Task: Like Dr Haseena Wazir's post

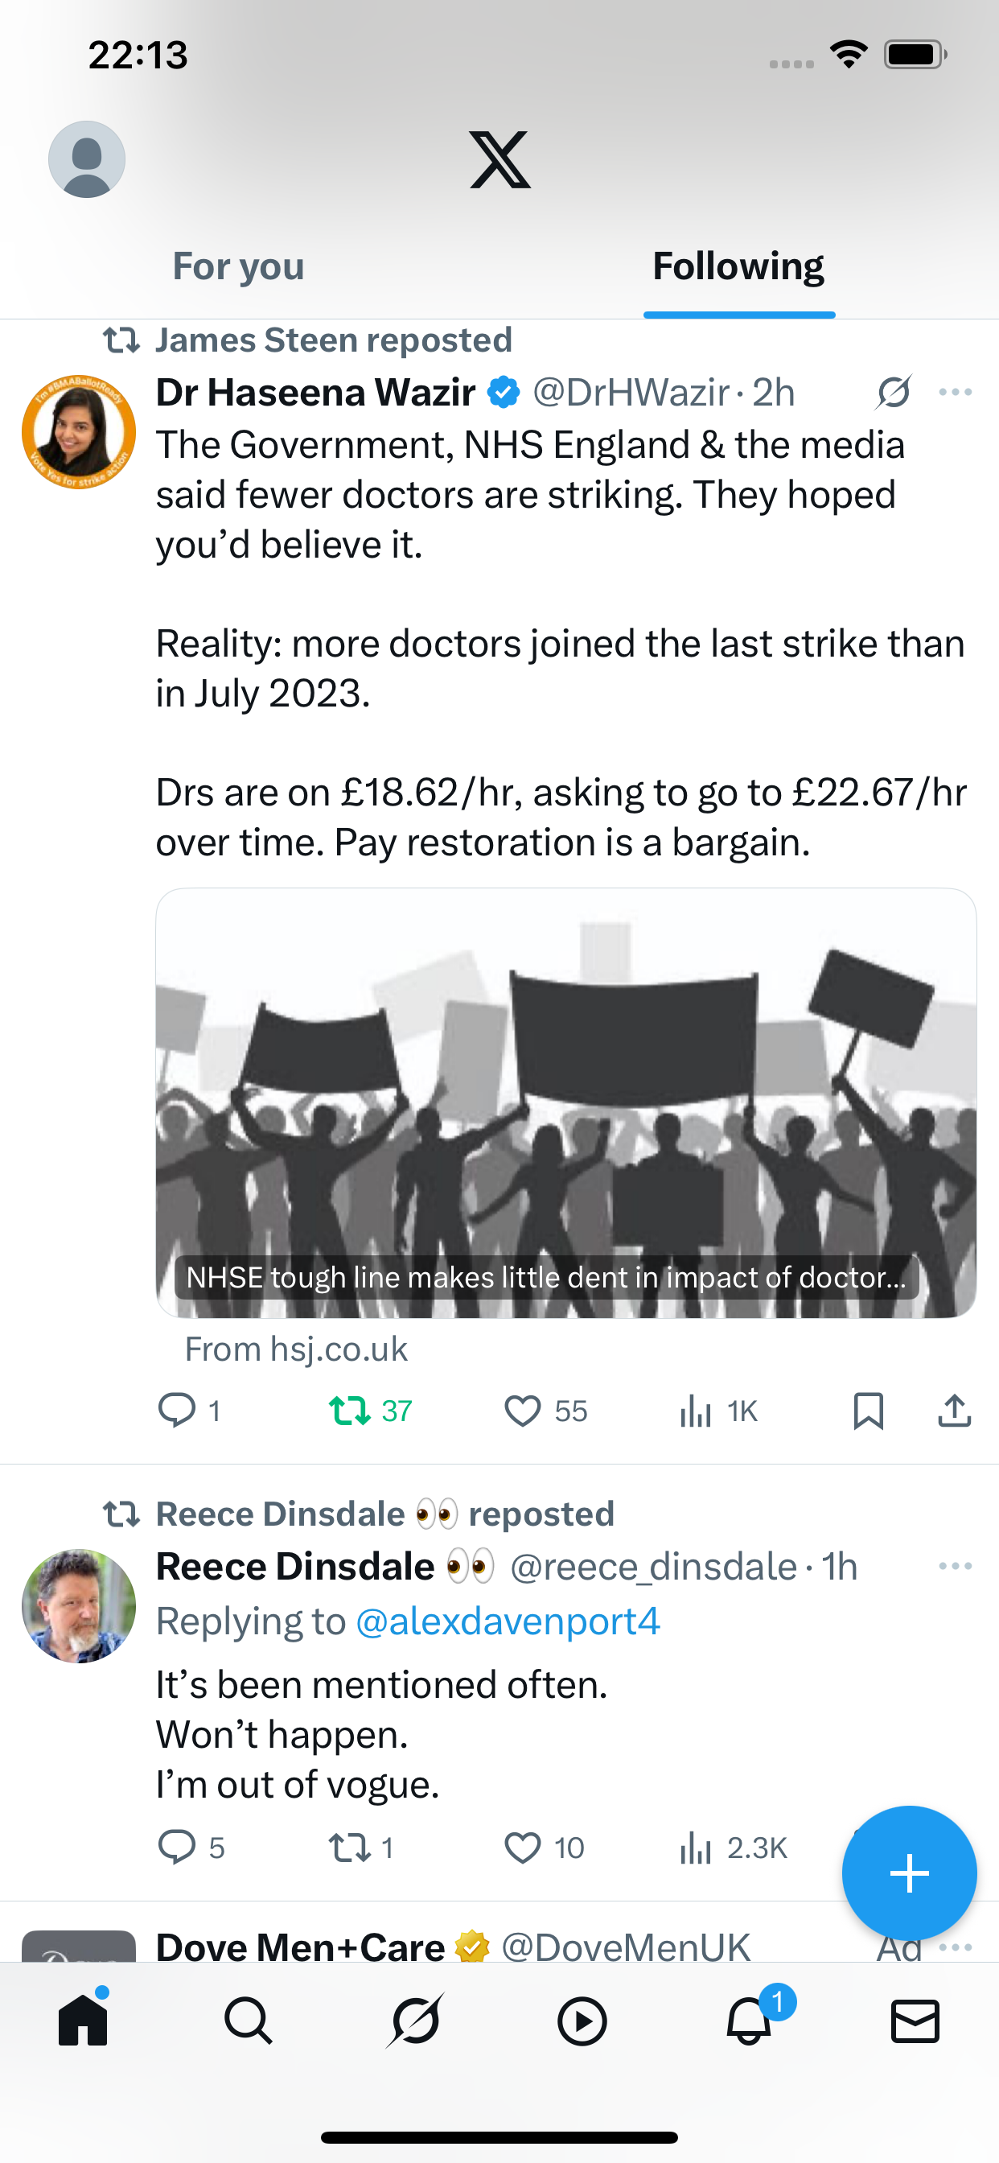Action: coord(522,1411)
